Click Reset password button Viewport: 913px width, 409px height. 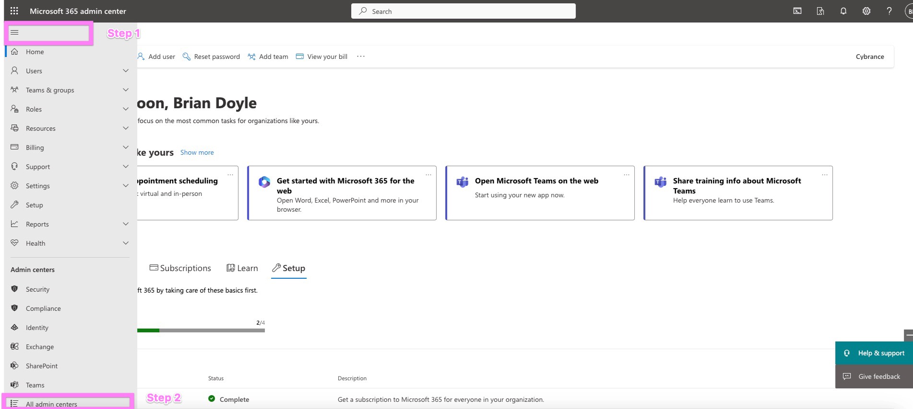[211, 57]
